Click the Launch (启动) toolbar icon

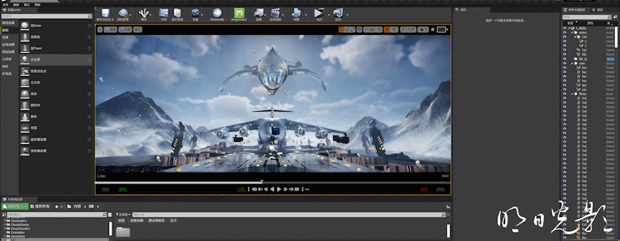pyautogui.click(x=338, y=13)
